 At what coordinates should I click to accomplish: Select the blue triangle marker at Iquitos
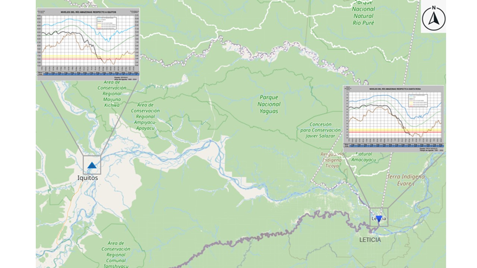pos(92,165)
